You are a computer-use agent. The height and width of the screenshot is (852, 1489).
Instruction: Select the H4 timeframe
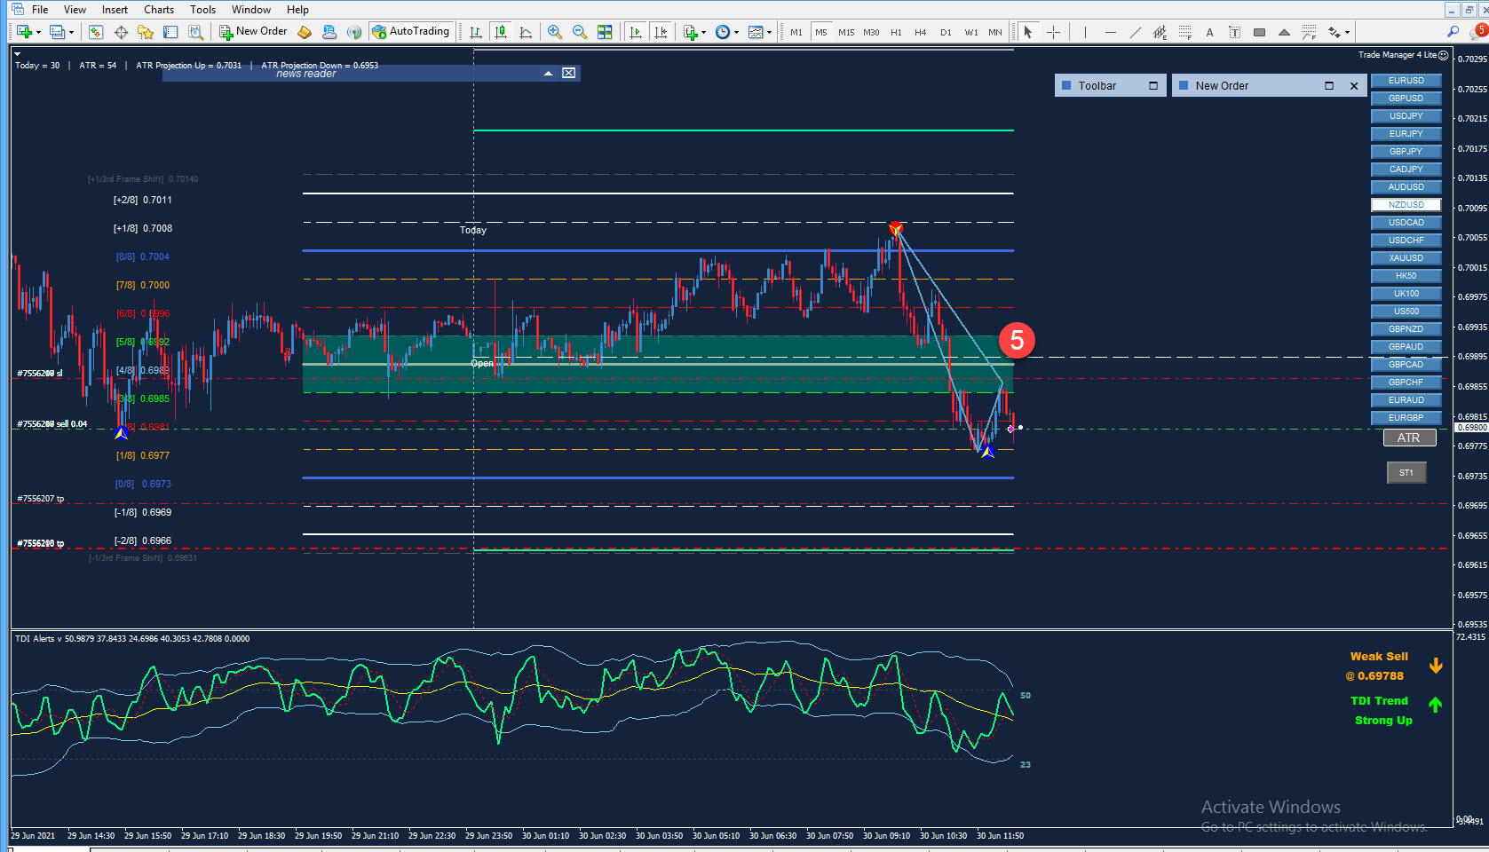(921, 32)
